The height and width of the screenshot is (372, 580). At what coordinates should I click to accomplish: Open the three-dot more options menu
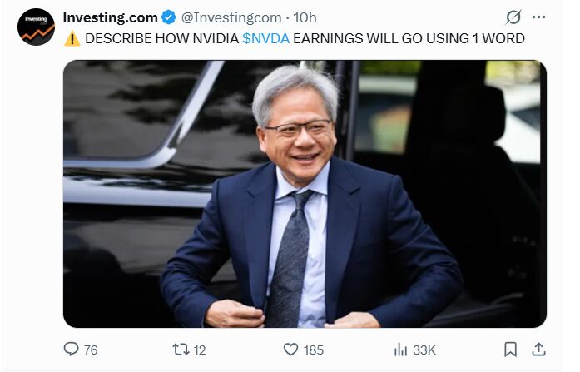(538, 17)
